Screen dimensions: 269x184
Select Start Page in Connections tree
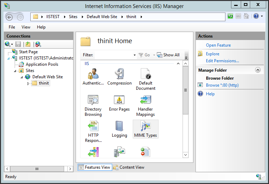point(28,52)
